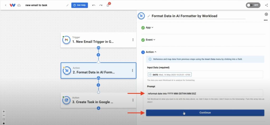Check the cloud save status icon
The height and width of the screenshot is (125, 270).
tap(19, 5)
